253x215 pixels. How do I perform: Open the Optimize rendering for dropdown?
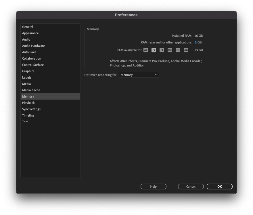pyautogui.click(x=139, y=75)
